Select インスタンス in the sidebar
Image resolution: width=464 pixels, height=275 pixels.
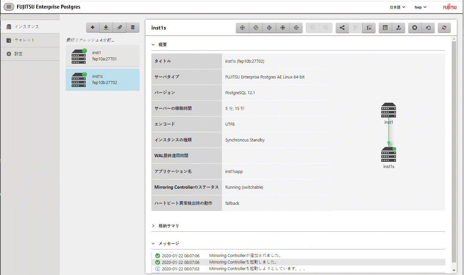[30, 27]
